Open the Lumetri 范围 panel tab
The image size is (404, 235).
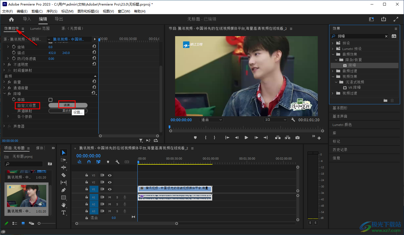tap(40, 28)
